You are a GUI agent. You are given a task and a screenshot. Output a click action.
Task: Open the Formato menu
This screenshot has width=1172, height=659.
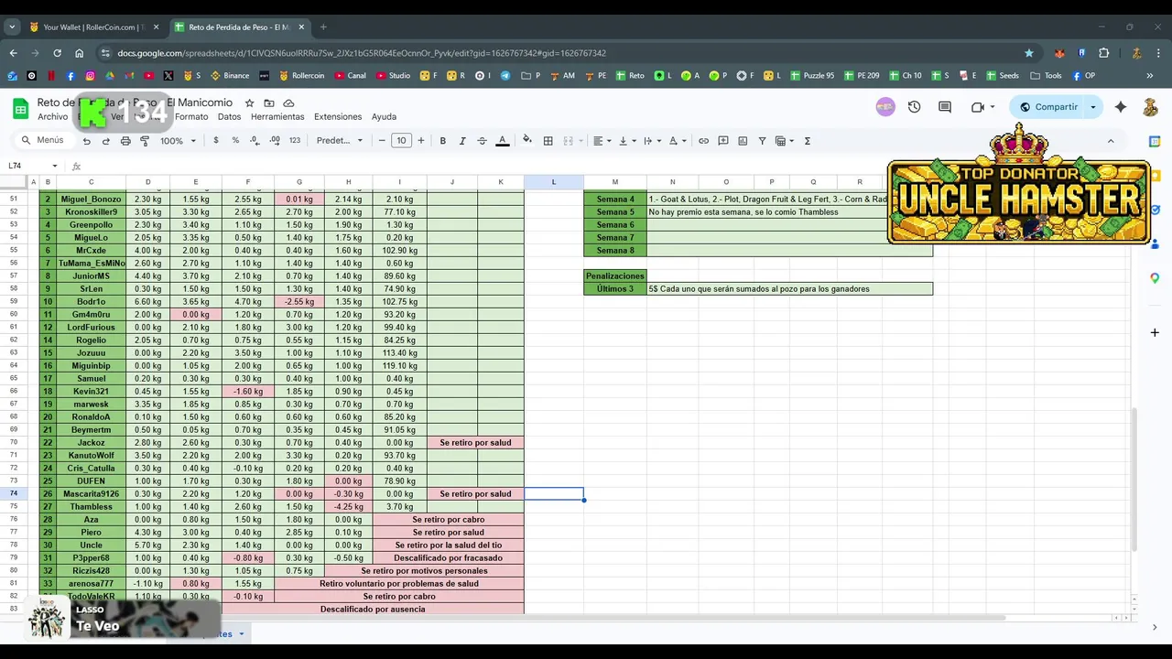click(x=191, y=117)
